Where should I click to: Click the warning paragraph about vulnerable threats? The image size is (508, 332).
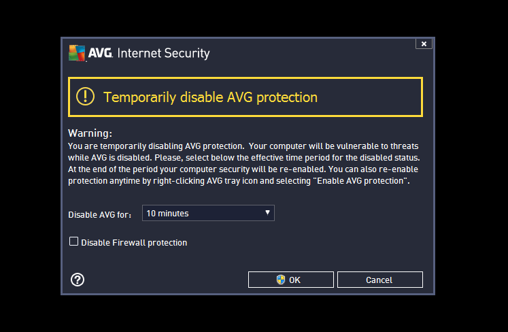point(243,163)
